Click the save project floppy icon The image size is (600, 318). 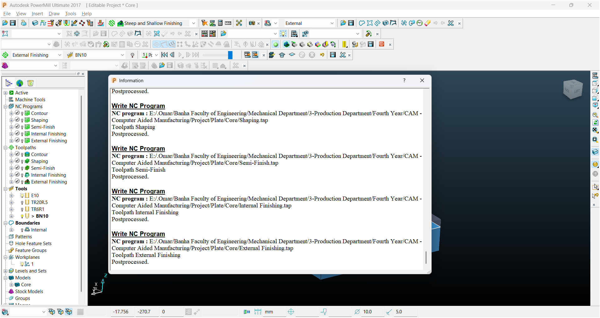pos(13,23)
